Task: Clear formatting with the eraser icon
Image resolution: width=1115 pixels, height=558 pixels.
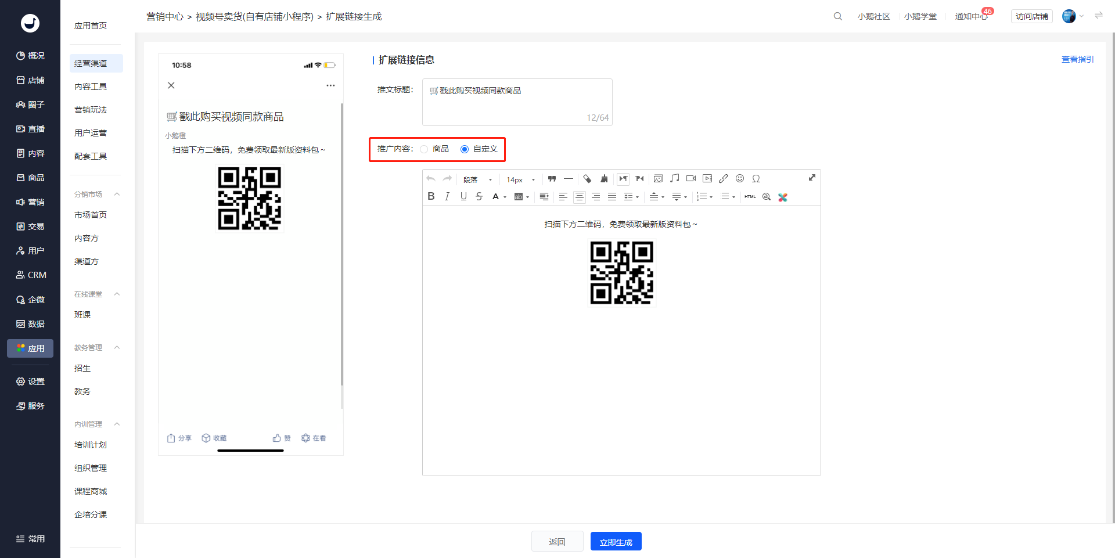Action: [587, 179]
